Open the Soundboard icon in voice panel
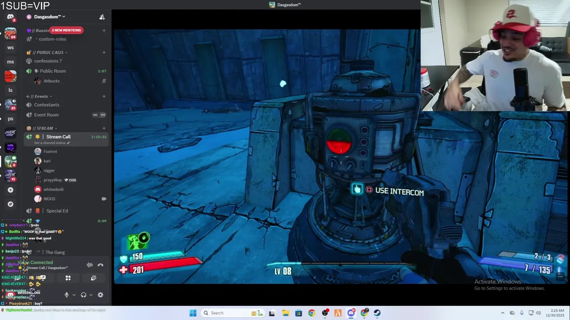The width and height of the screenshot is (570, 320). [94, 278]
